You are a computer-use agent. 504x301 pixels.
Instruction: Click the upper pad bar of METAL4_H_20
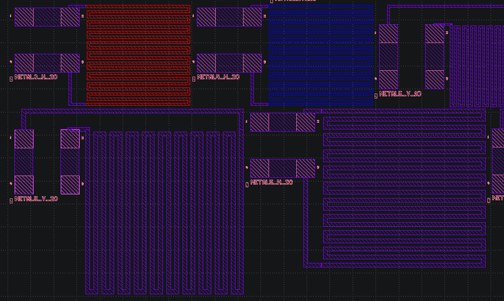click(229, 17)
